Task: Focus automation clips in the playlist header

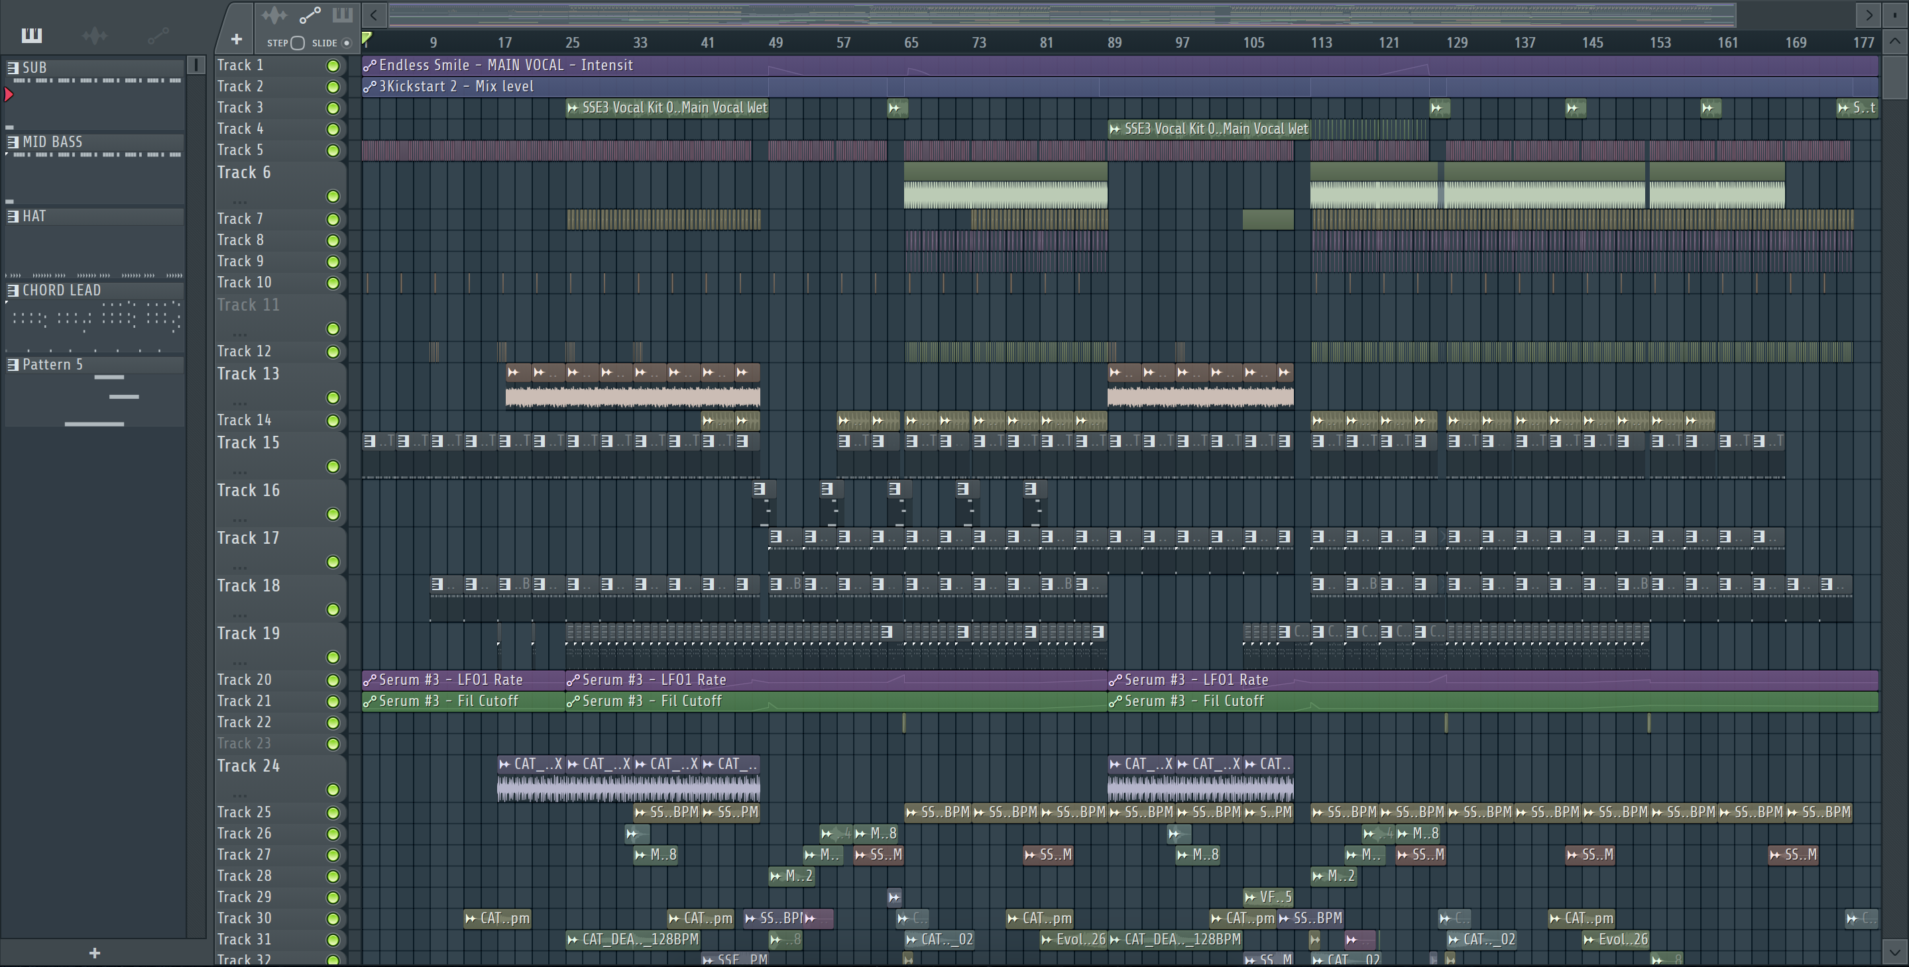Action: click(x=310, y=15)
